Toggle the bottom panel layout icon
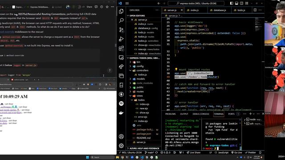Screen dimensions: 285x160 pyautogui.click(x=236, y=3)
